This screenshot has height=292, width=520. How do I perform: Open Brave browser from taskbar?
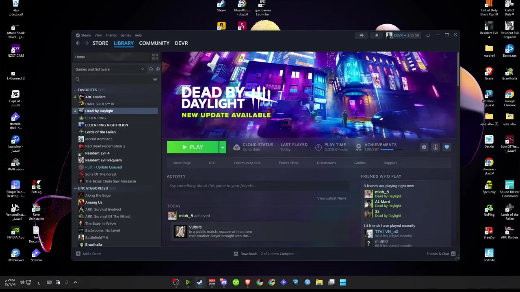tap(248, 282)
